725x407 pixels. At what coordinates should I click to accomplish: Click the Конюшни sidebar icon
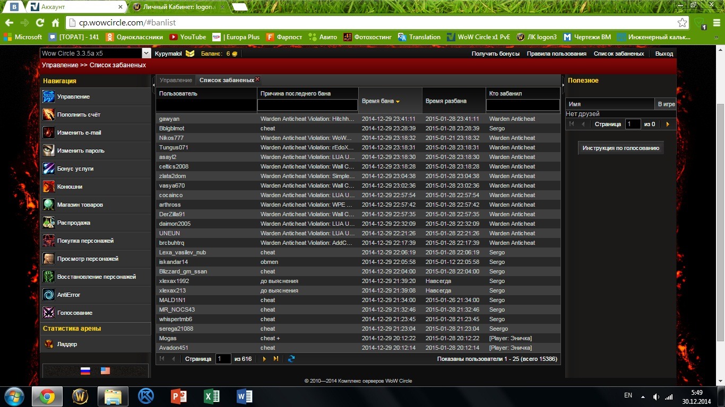(x=49, y=187)
